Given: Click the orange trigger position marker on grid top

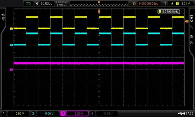Looking at the screenshot, I should [x=99, y=11].
